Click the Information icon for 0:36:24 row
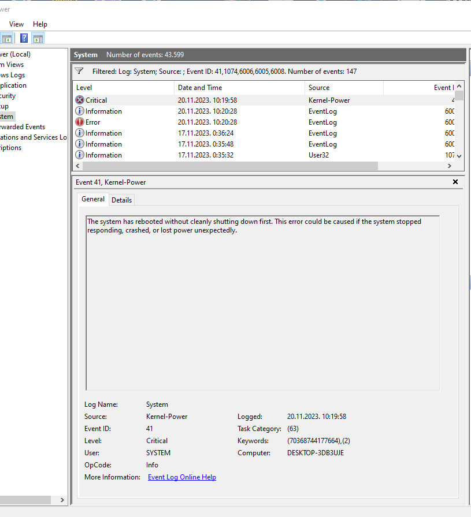Image resolution: width=471 pixels, height=517 pixels. pos(80,133)
